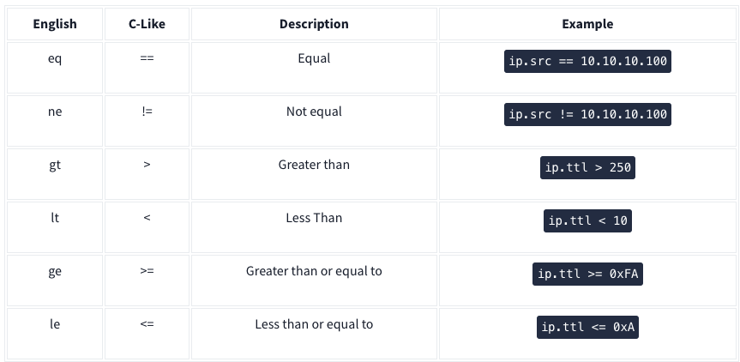
Task: Select the 'gt' operator cell
Action: pos(55,165)
